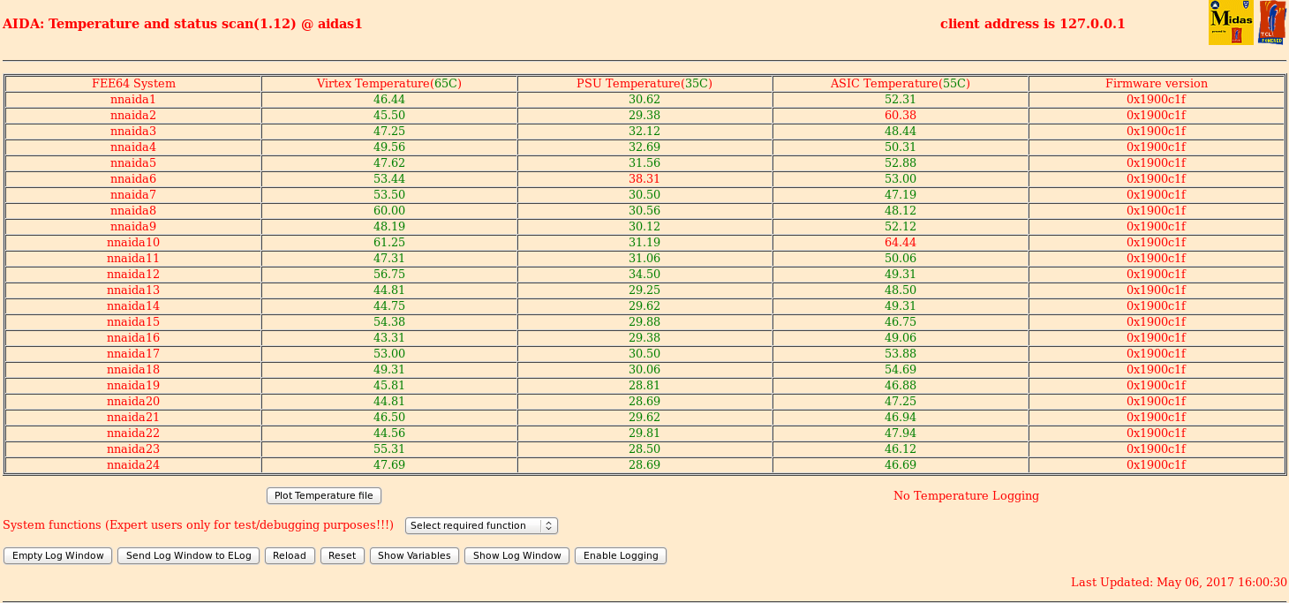Open Show Variables

(414, 555)
